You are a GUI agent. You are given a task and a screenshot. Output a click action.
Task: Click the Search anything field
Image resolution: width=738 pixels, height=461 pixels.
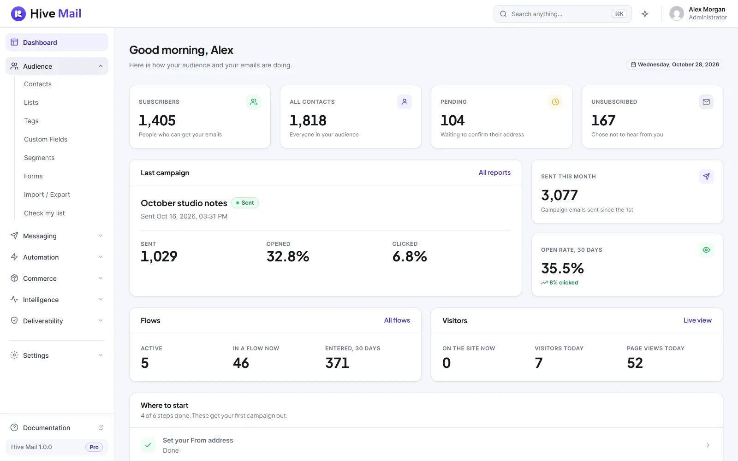(563, 14)
